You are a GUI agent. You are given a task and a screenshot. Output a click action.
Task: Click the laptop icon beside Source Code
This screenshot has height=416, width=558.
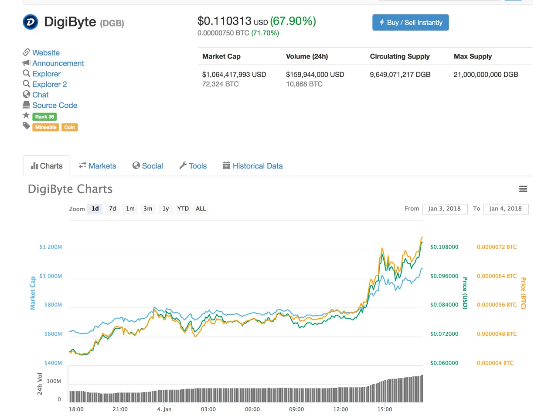click(27, 105)
